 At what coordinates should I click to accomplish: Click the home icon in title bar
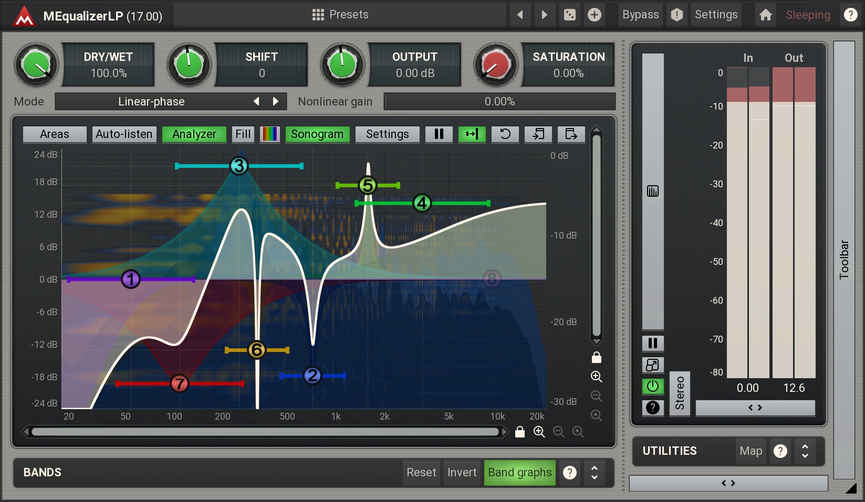(765, 15)
